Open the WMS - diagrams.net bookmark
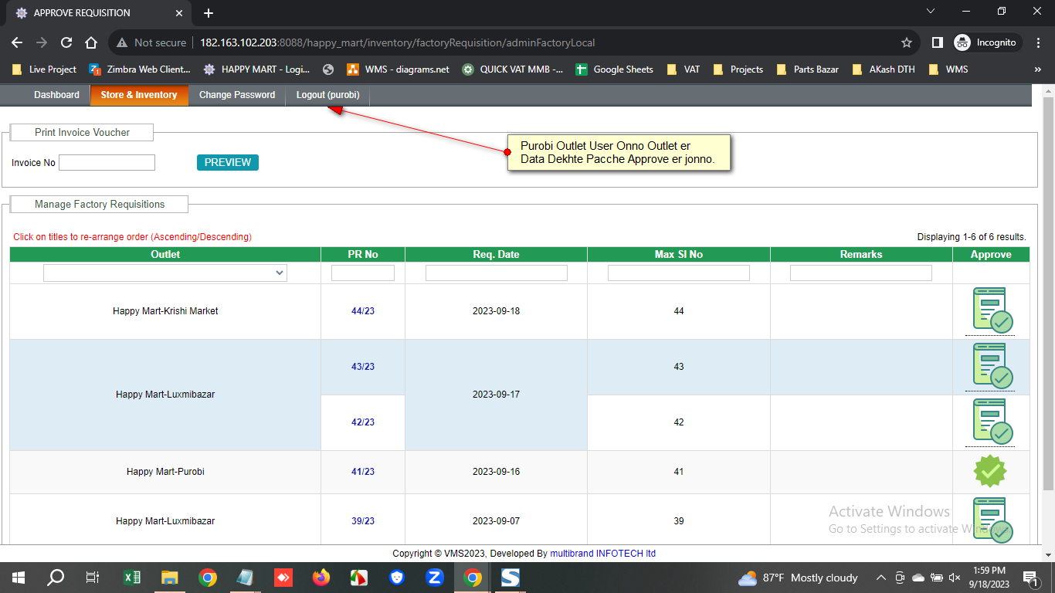The width and height of the screenshot is (1055, 593). click(398, 69)
